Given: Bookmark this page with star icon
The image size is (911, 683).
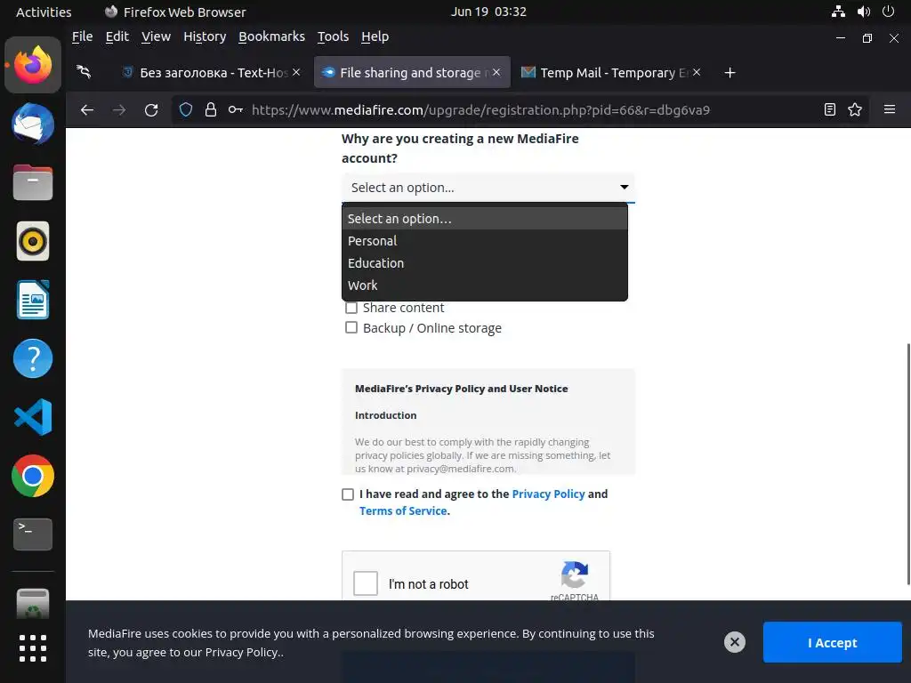Looking at the screenshot, I should (x=855, y=109).
